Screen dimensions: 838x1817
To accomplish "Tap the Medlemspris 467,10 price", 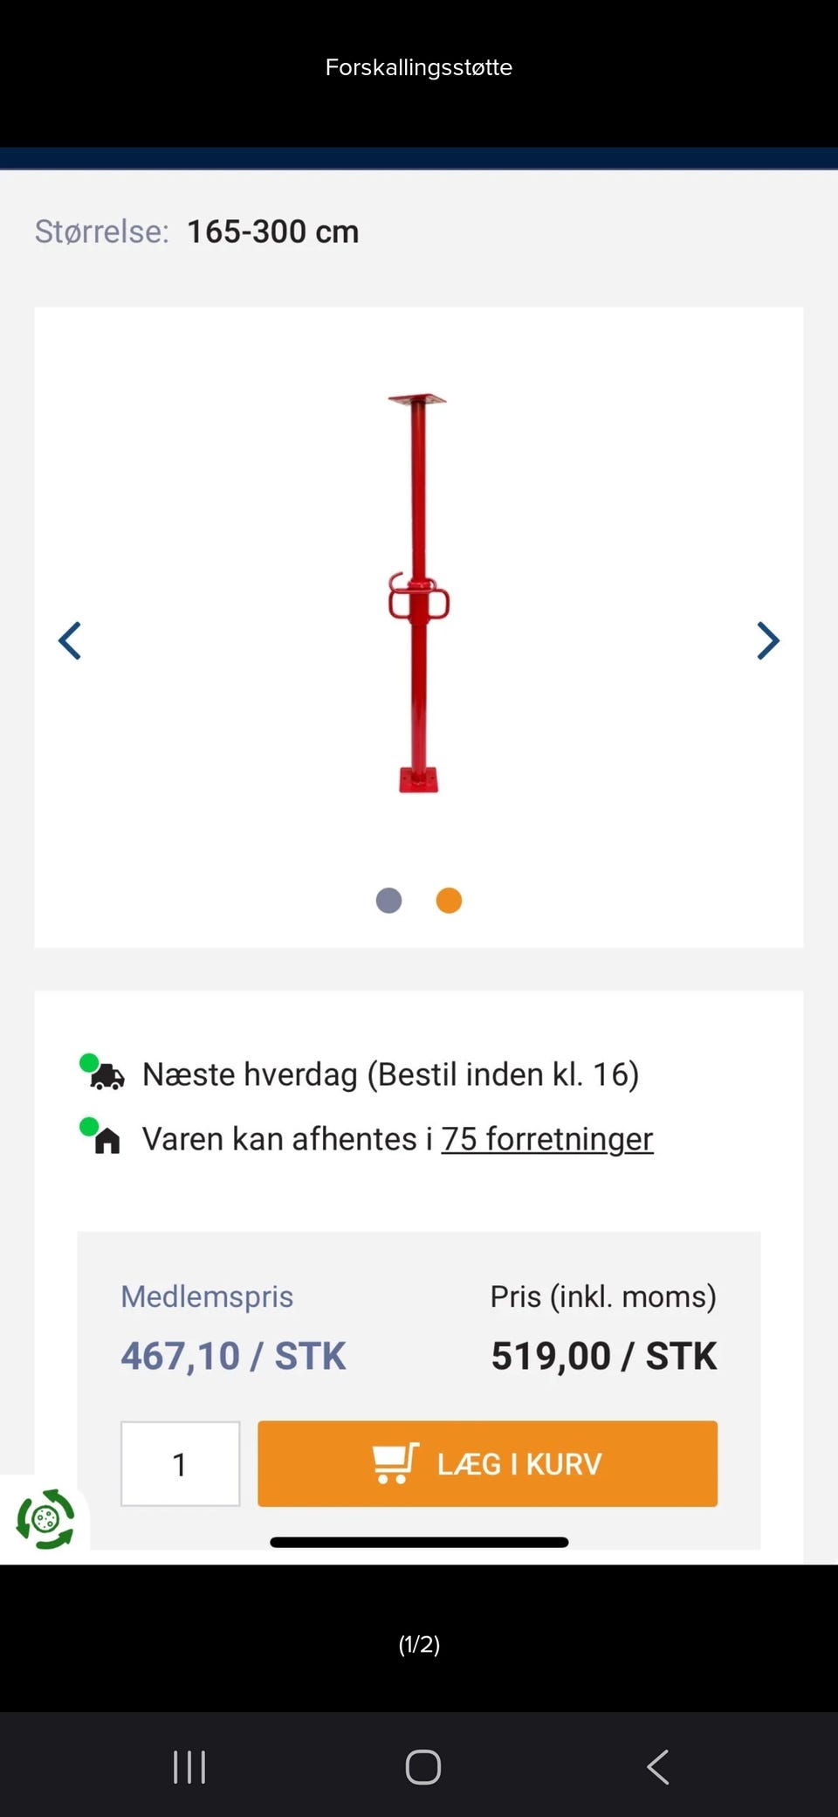I will coord(233,1356).
